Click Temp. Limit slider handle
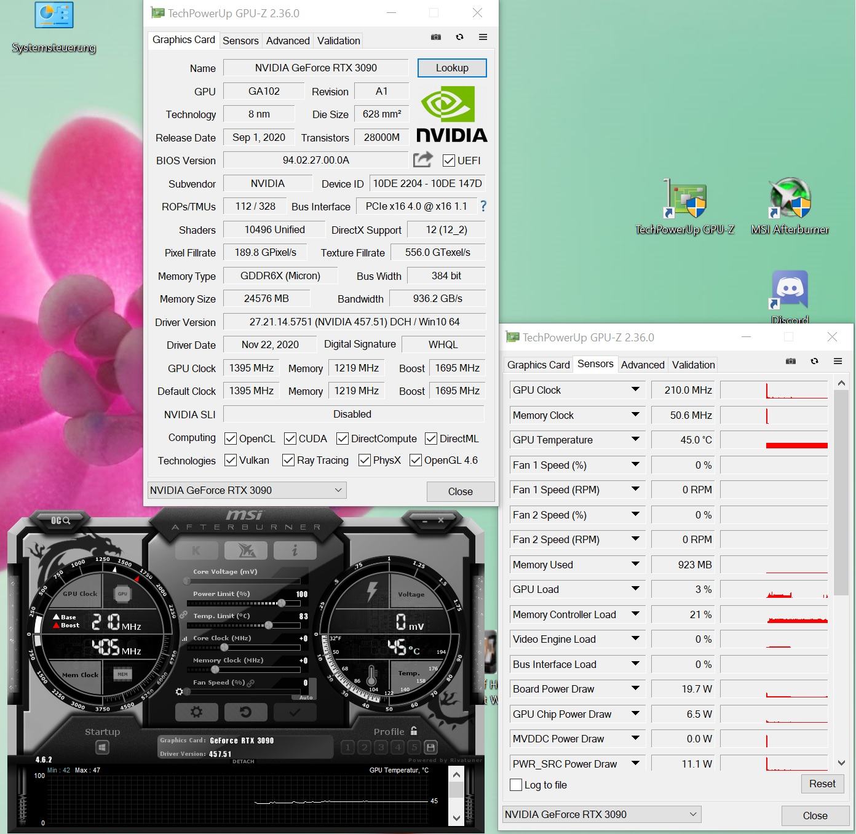Viewport: 856px width, 834px height. [268, 625]
